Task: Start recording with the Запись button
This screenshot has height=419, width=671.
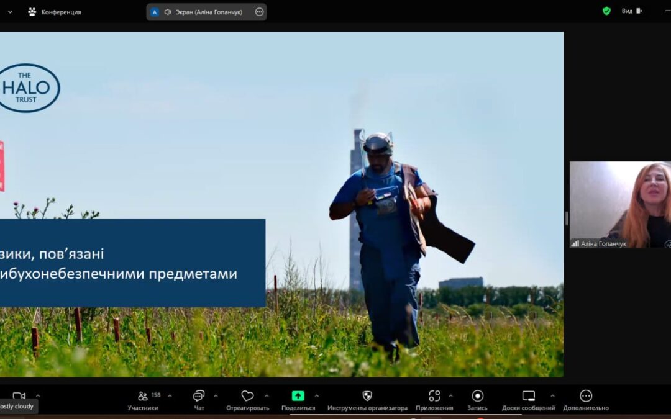Action: (x=477, y=396)
